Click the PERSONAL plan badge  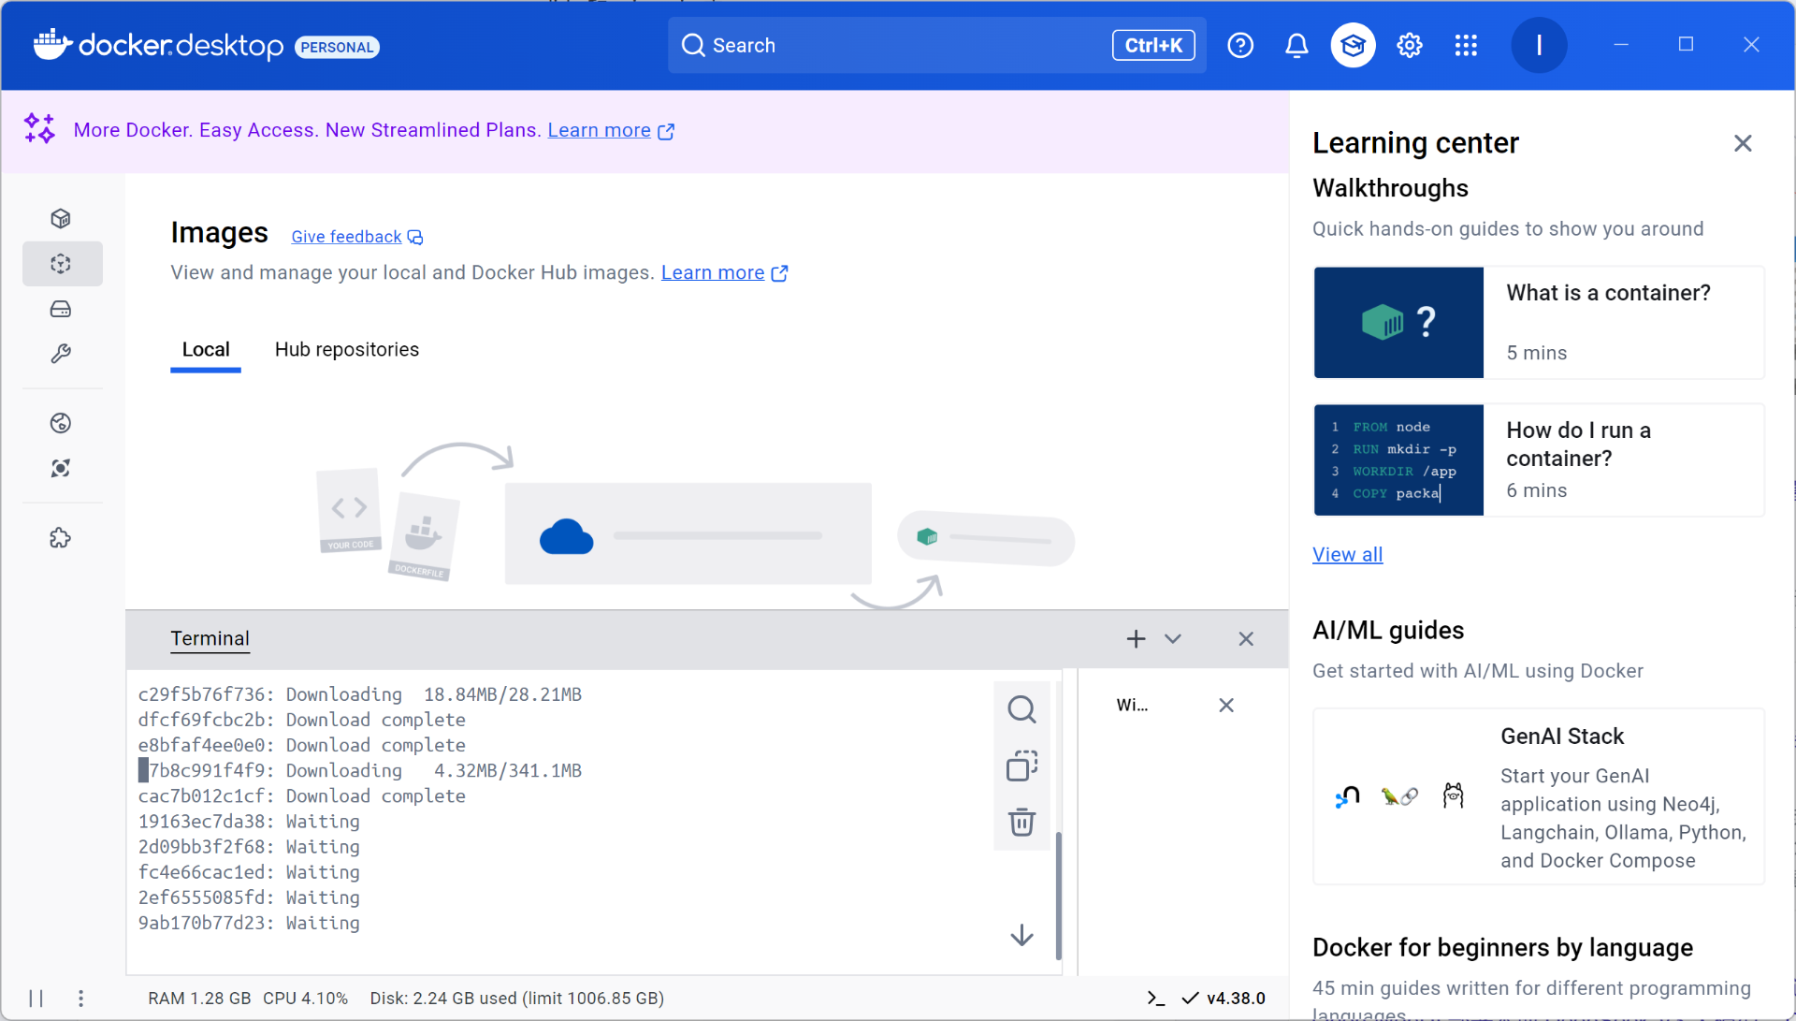[x=337, y=47]
